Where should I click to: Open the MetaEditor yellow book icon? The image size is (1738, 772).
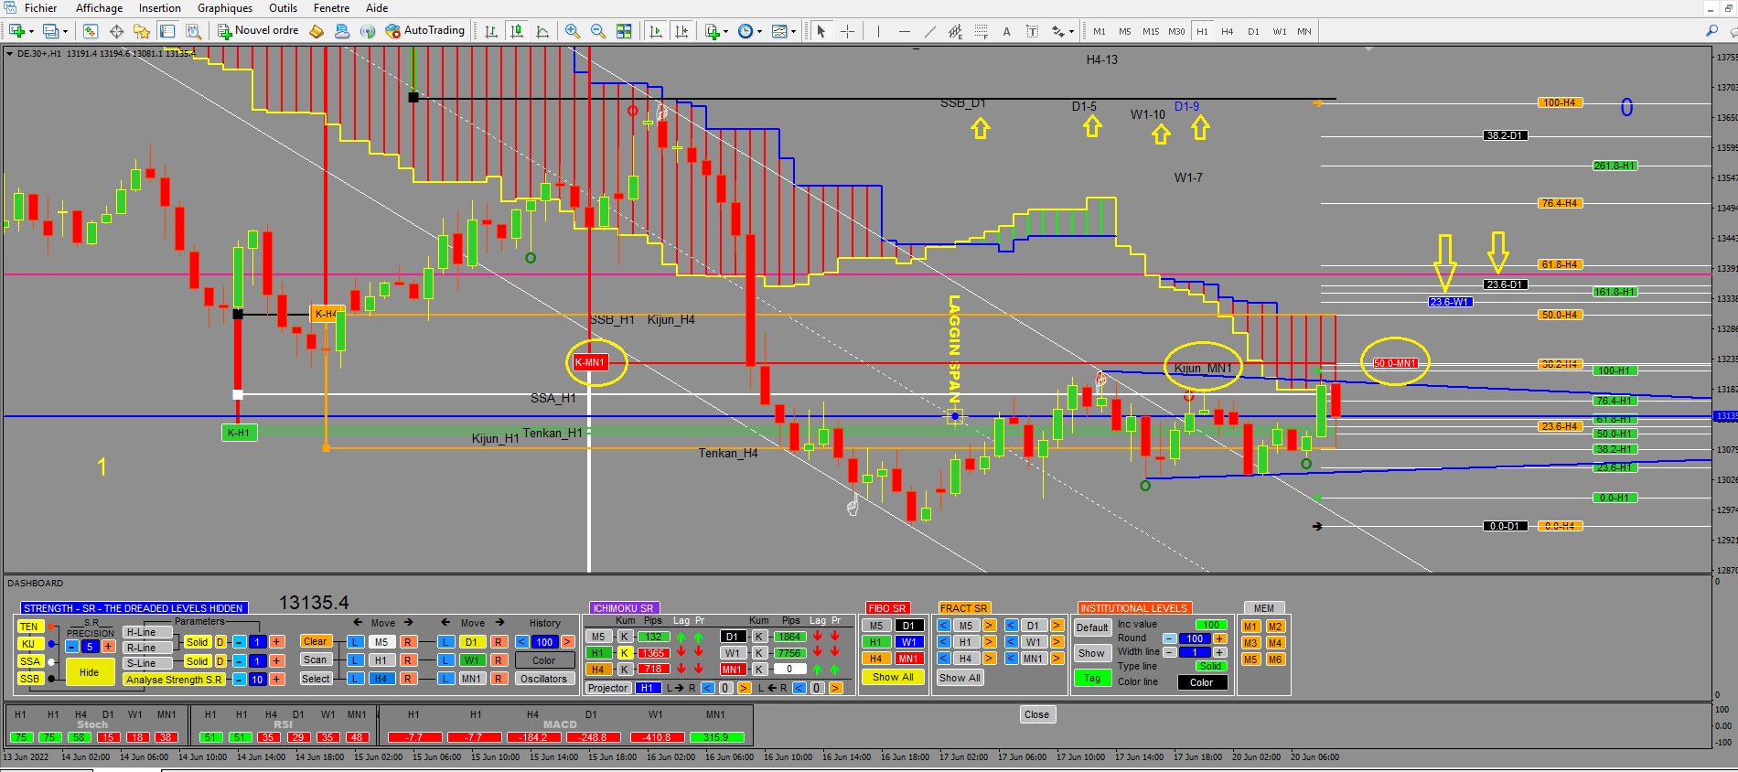tap(316, 31)
